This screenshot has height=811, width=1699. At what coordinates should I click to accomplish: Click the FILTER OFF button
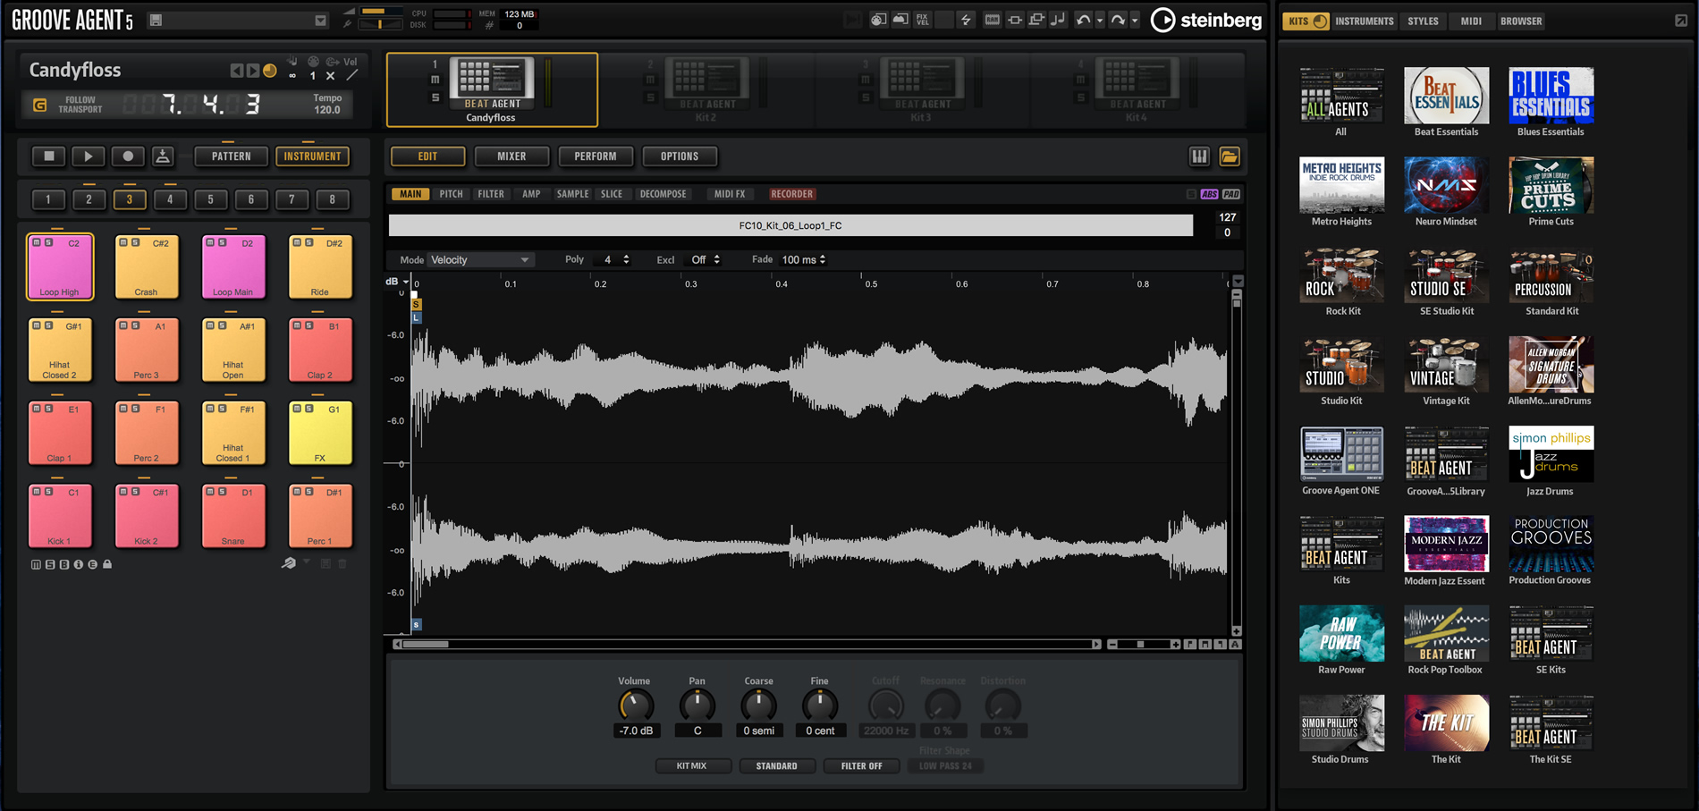[861, 765]
